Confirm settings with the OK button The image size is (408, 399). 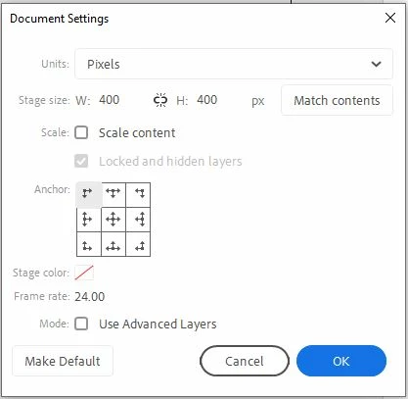point(341,361)
